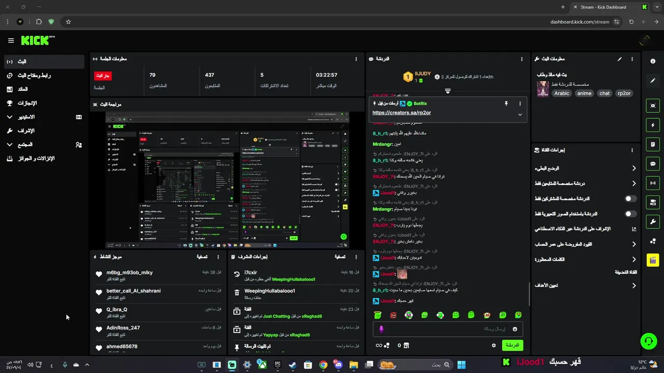The height and width of the screenshot is (373, 664).
Task: Expand account age restrictions chevron
Action: click(x=633, y=244)
